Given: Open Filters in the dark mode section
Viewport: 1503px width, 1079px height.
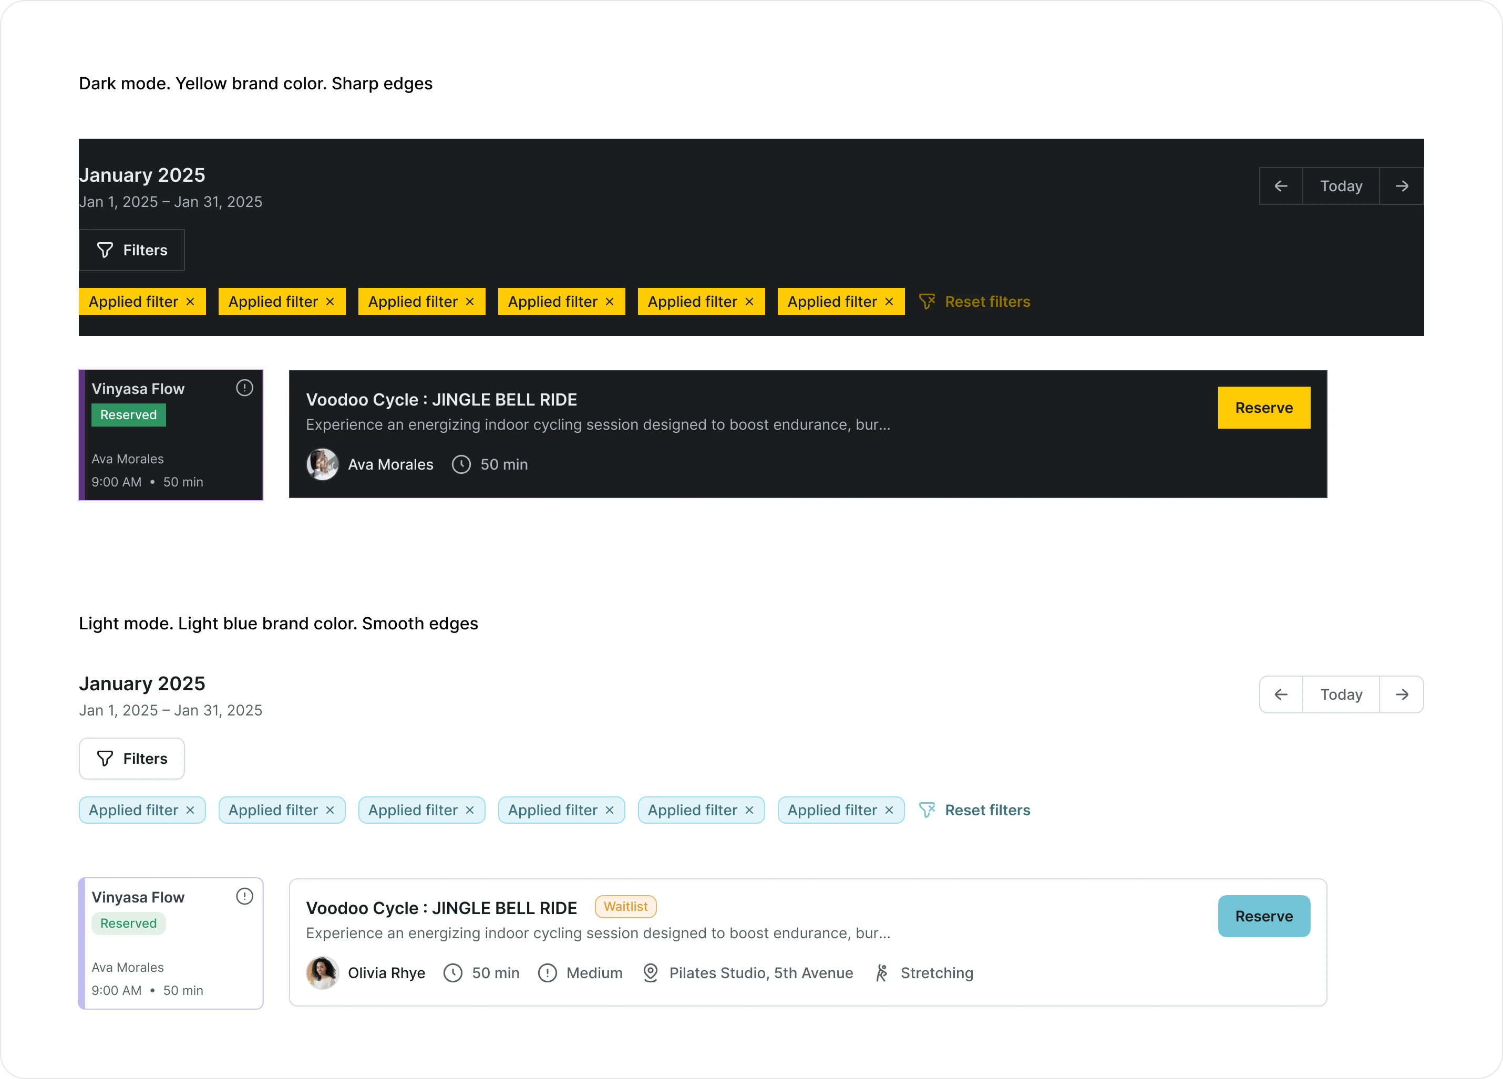Looking at the screenshot, I should tap(132, 251).
